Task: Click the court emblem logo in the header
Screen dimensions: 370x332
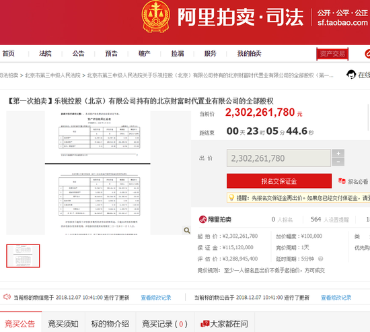Action: [156, 17]
